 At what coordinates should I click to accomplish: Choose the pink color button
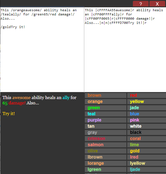pos(147,120)
